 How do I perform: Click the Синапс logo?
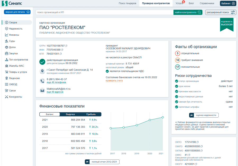12,3
